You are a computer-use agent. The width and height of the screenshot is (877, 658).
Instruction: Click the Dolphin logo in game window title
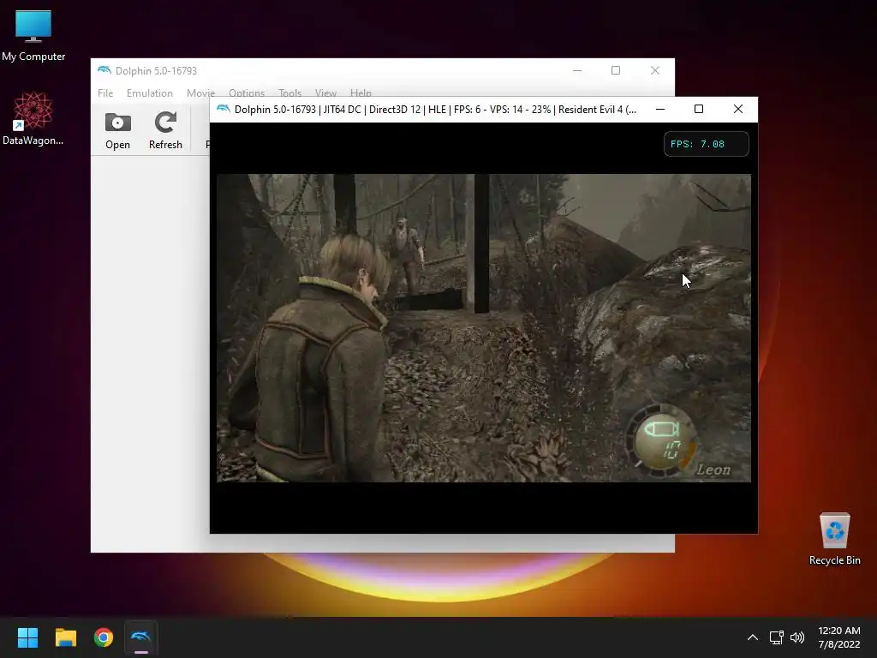click(x=224, y=109)
